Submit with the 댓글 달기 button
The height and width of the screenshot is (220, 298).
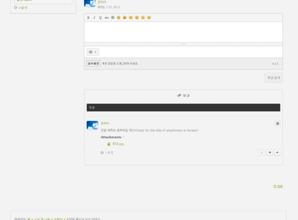click(x=274, y=78)
